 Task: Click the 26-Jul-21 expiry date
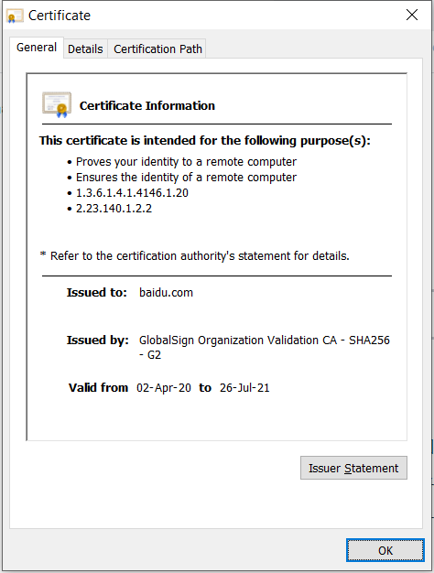[x=244, y=388]
